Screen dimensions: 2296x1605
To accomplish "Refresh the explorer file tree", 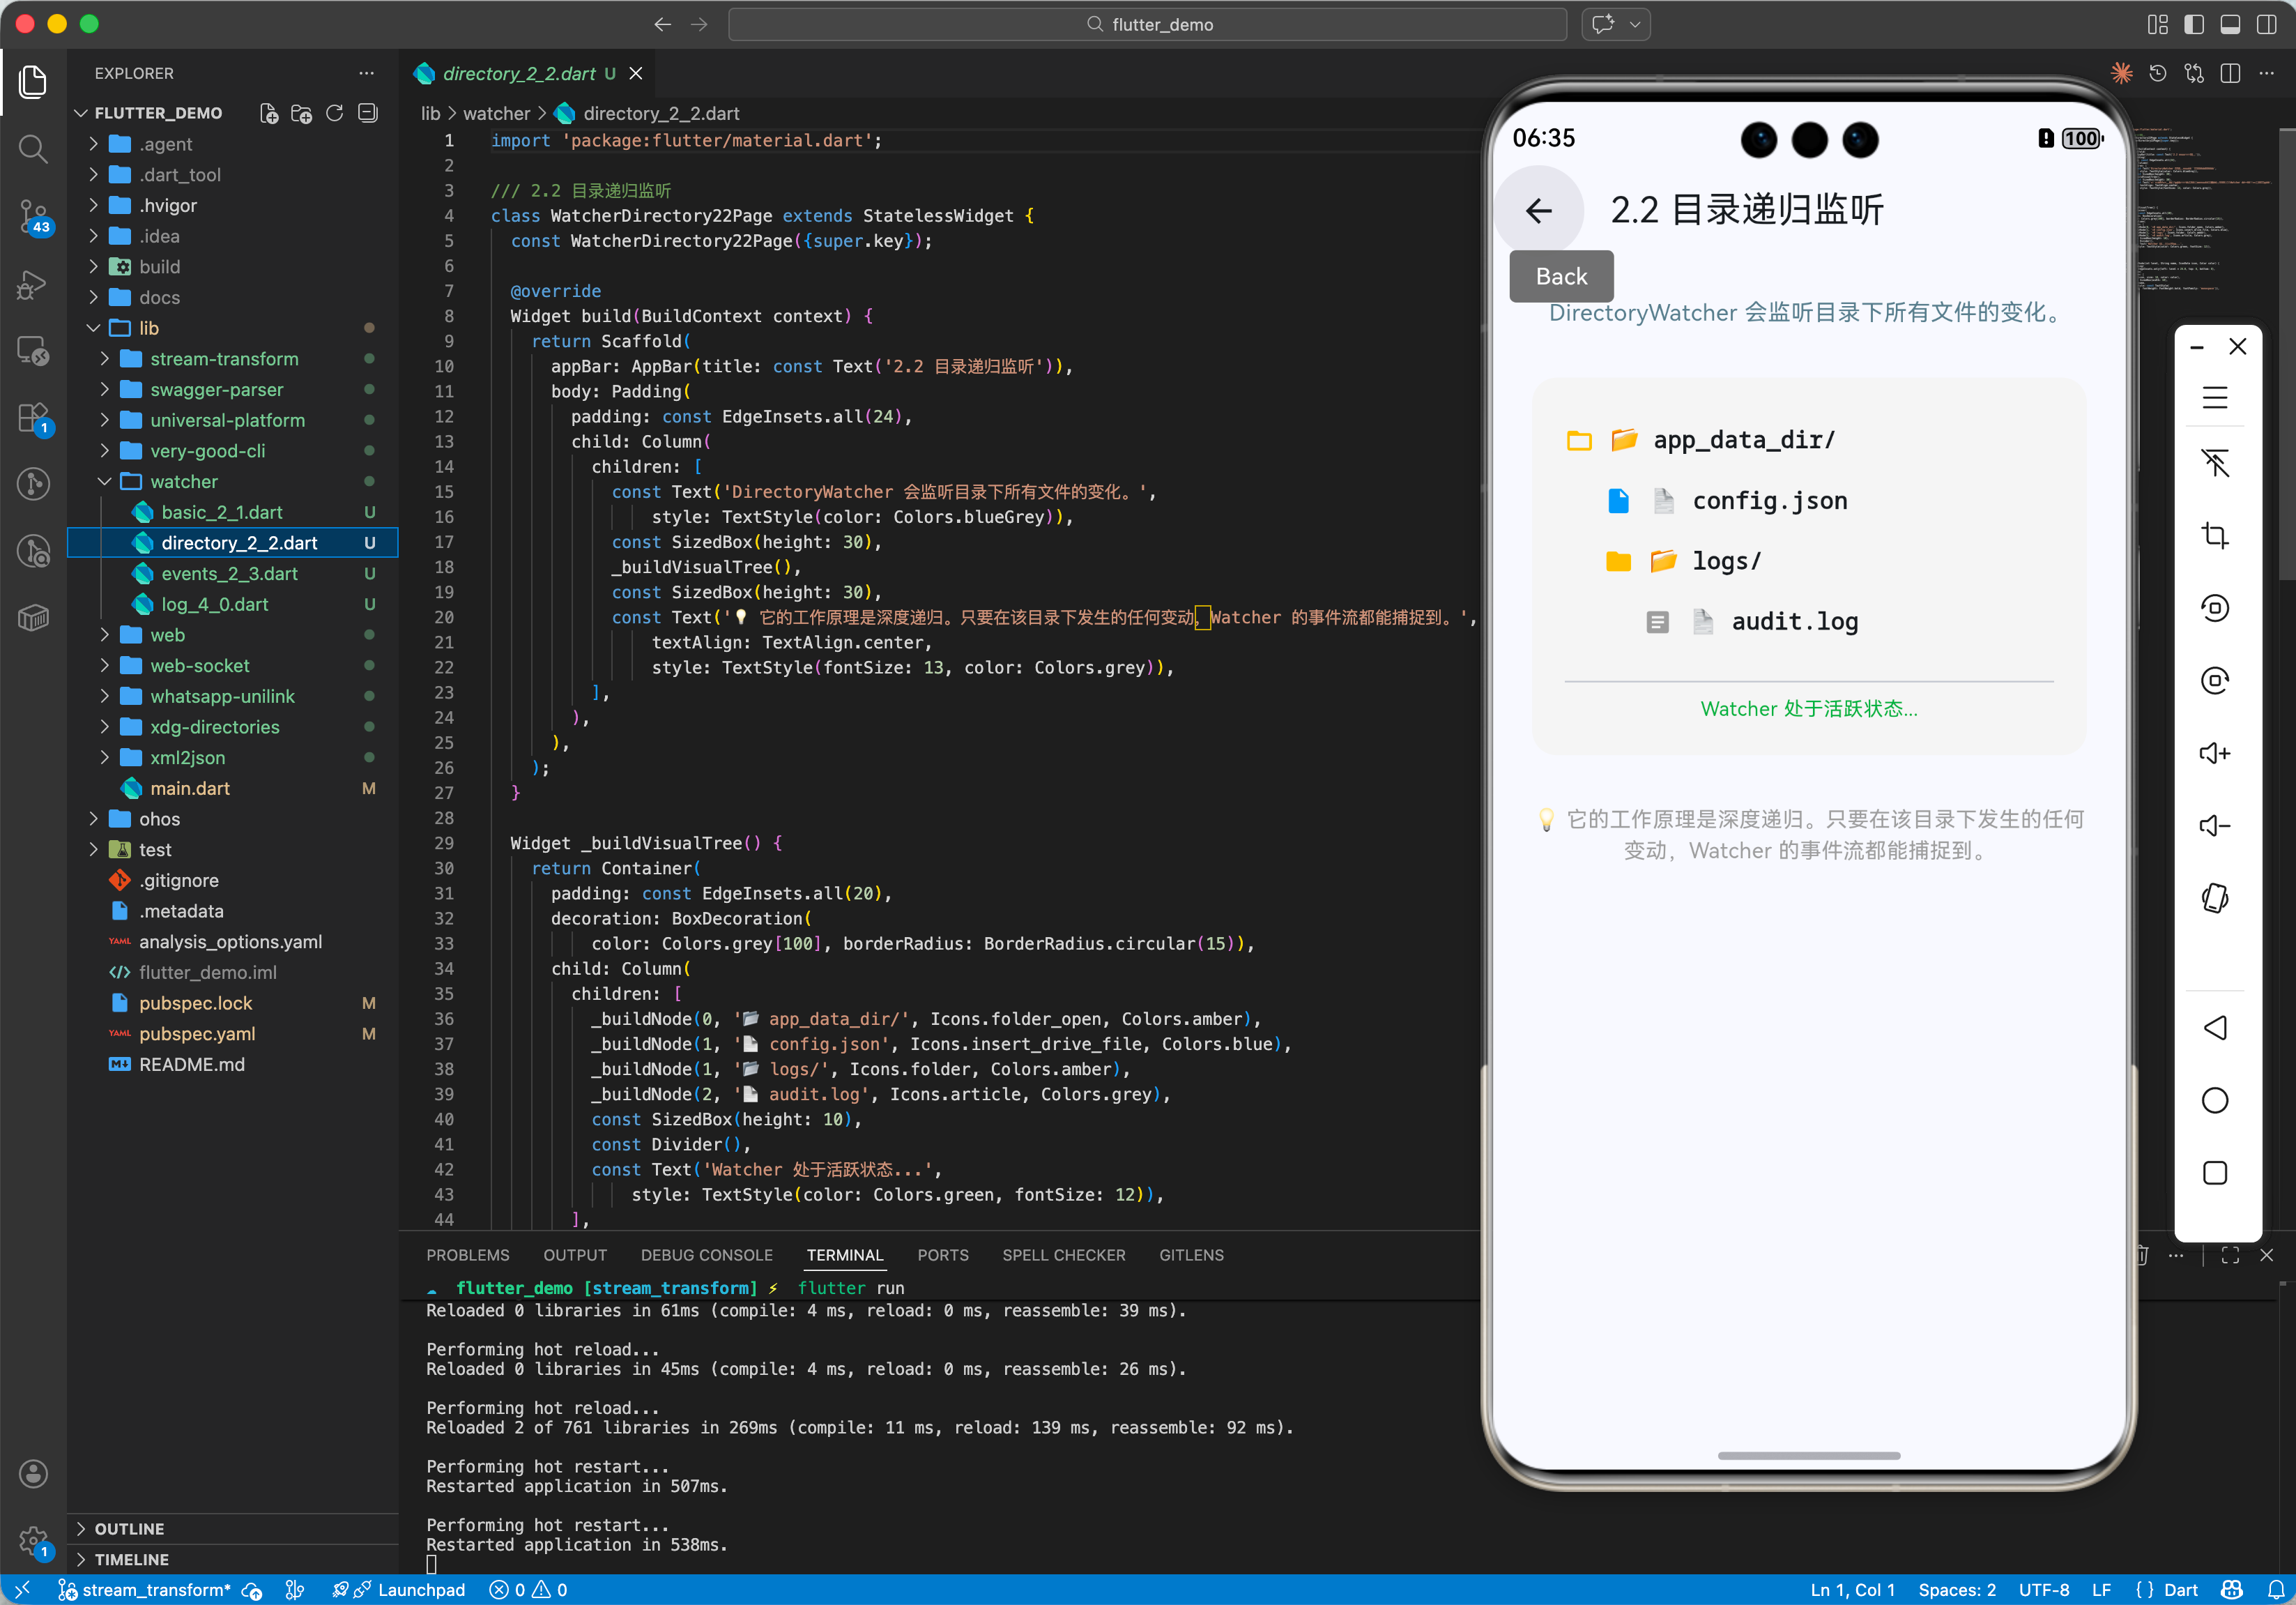I will [x=335, y=113].
